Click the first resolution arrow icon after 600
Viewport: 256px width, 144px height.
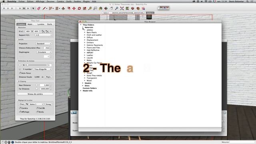click(x=43, y=31)
